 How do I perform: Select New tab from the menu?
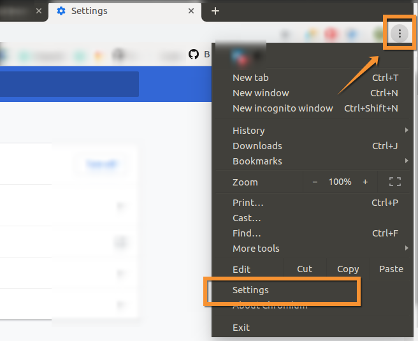[x=250, y=78]
